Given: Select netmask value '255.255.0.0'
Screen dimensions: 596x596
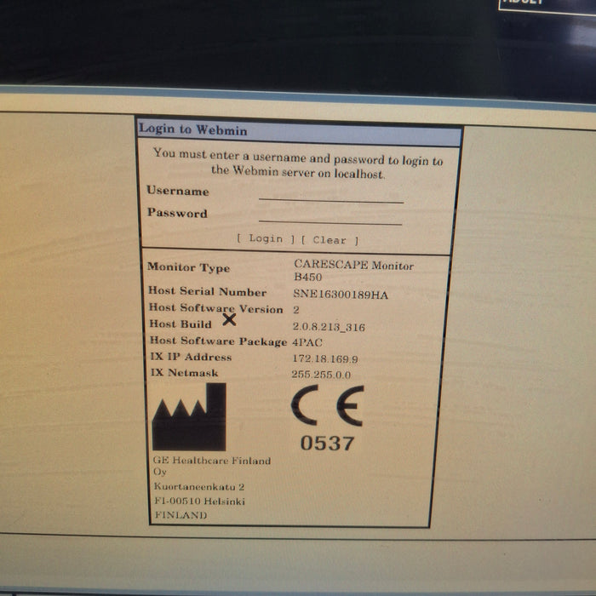Looking at the screenshot, I should click(321, 375).
